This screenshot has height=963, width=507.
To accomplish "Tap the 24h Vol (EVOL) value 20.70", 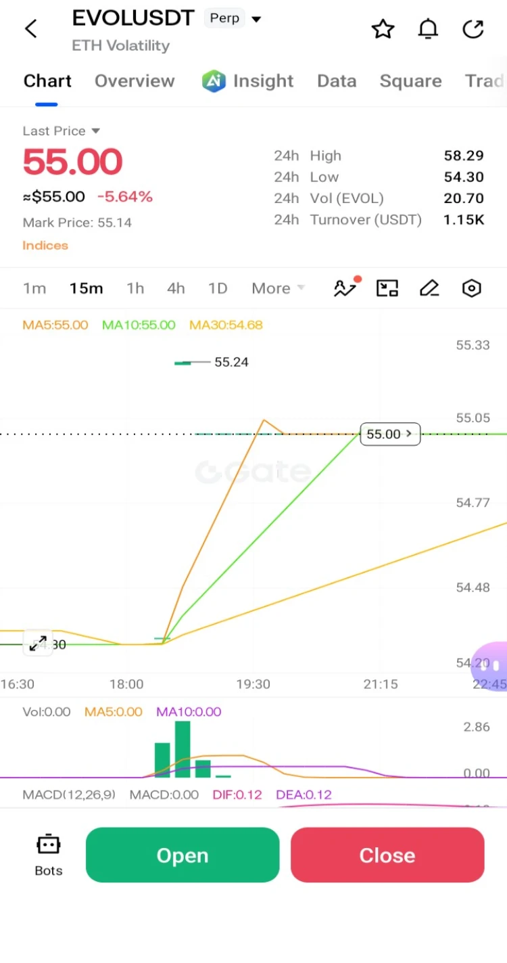I will 464,198.
